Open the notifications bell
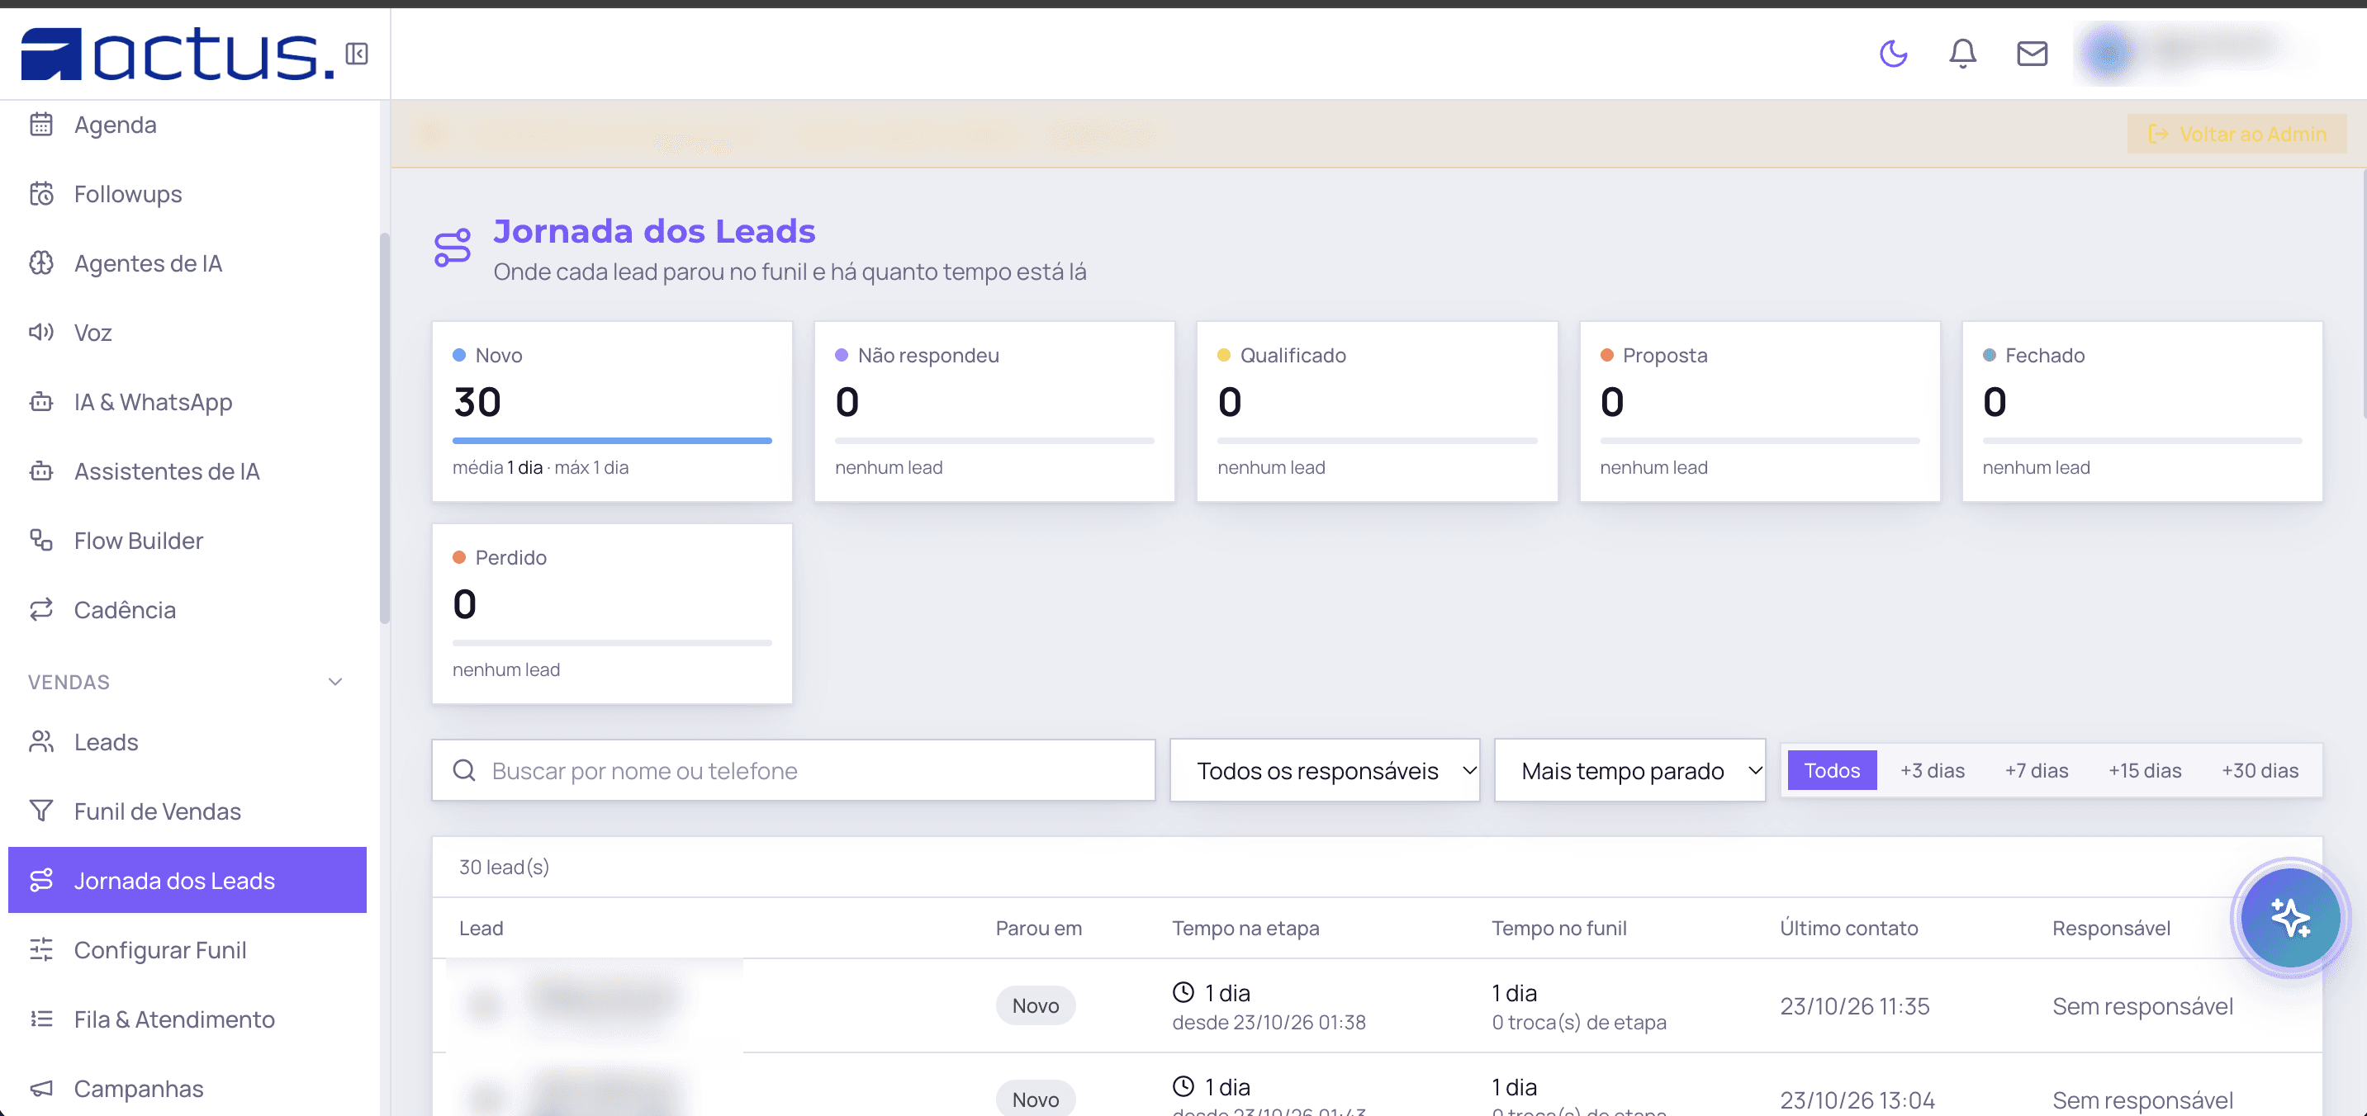The height and width of the screenshot is (1116, 2367). 1962,54
